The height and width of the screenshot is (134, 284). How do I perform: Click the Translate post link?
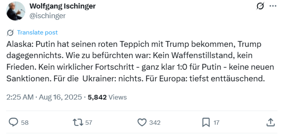pos(37,33)
